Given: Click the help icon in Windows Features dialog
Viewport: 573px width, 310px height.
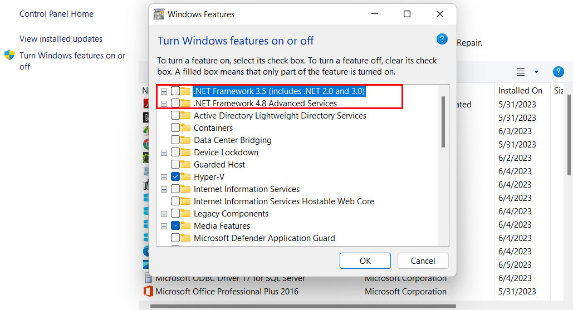Looking at the screenshot, I should [442, 39].
